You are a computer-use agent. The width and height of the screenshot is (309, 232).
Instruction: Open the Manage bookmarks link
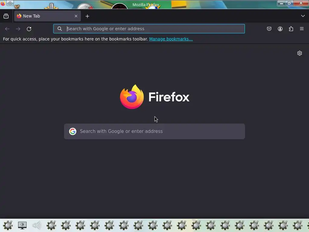(171, 39)
